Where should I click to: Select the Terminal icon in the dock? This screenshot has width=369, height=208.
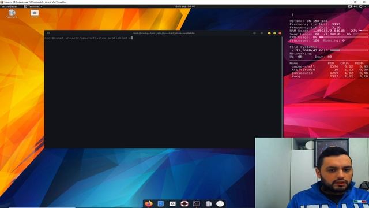coord(197,203)
